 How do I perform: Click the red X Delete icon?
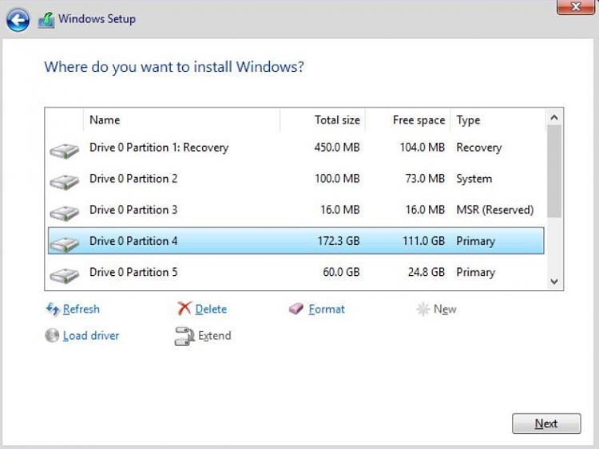[184, 308]
